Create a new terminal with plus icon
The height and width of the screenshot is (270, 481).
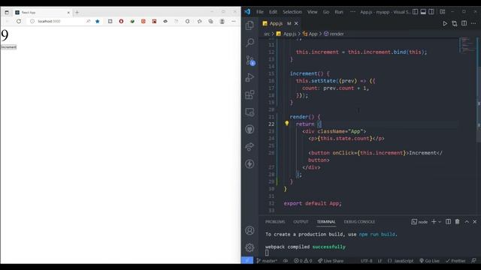tap(434, 222)
